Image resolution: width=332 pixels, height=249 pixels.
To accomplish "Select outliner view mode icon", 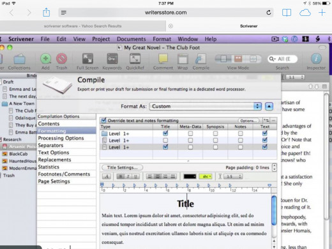I will coord(253,59).
